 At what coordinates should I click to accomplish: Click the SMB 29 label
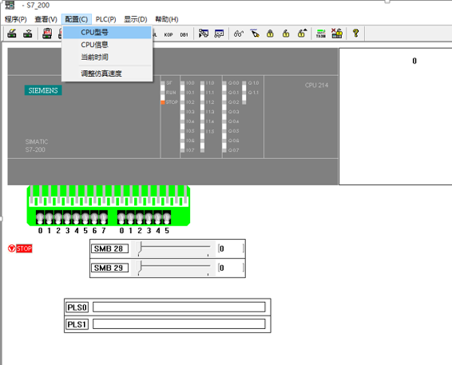[110, 268]
